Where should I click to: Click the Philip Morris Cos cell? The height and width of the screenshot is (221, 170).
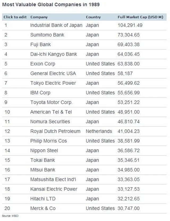pos(48,141)
